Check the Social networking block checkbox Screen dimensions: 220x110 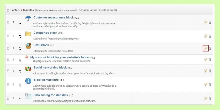[x=8, y=71]
